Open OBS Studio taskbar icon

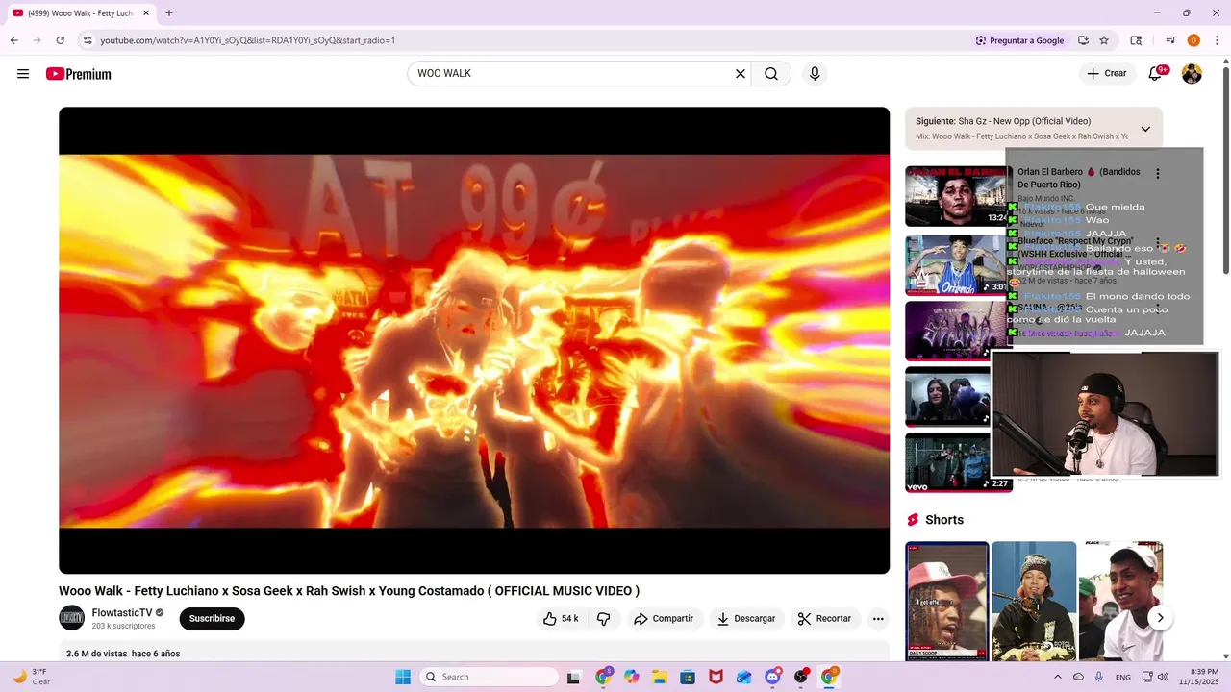(x=801, y=677)
